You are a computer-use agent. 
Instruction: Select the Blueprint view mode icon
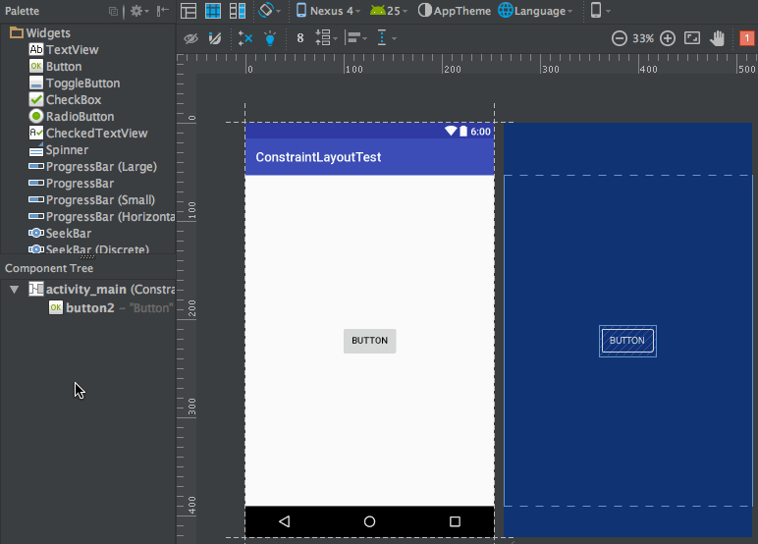tap(212, 11)
